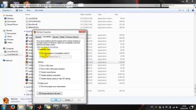
Task: Open MATLAB icon in taskbar
Action: pyautogui.click(x=40, y=107)
